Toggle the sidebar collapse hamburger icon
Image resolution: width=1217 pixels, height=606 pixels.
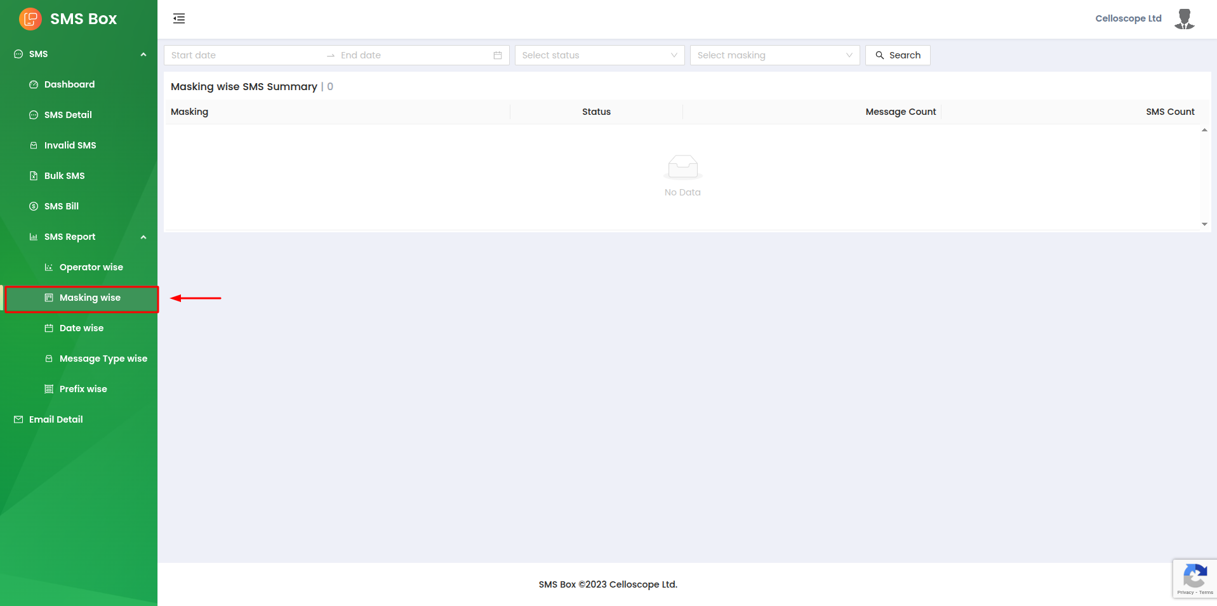point(179,18)
